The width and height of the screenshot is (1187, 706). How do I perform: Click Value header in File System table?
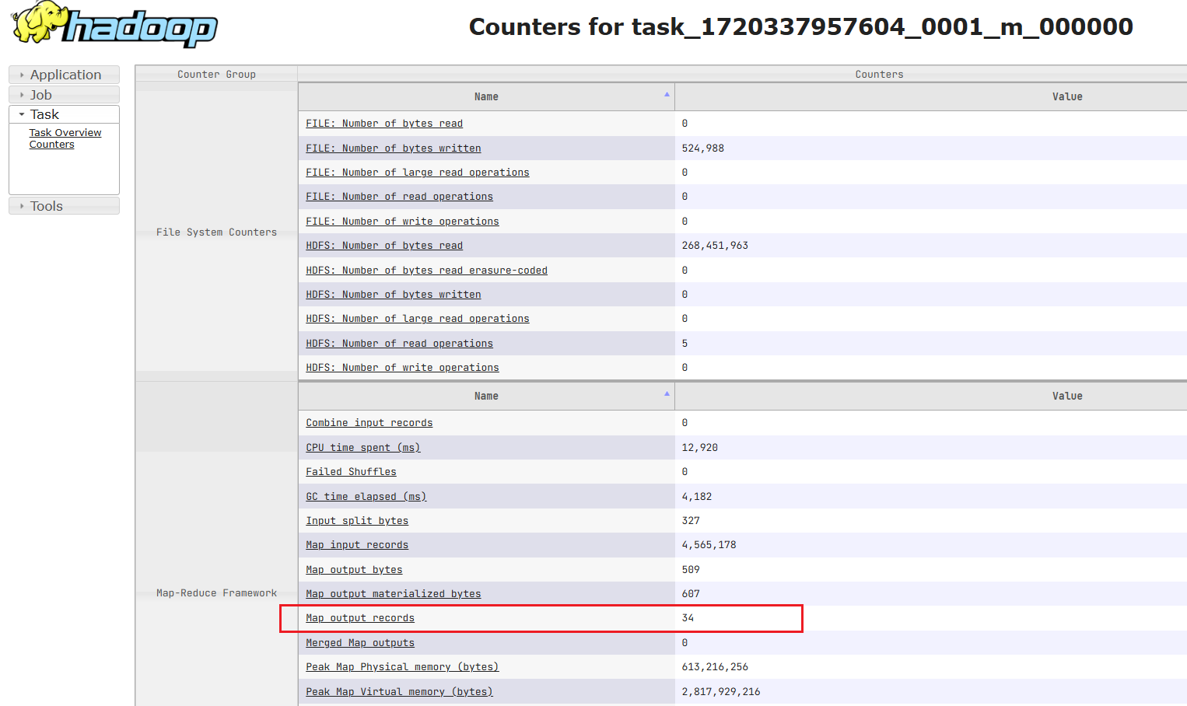[x=1066, y=96]
